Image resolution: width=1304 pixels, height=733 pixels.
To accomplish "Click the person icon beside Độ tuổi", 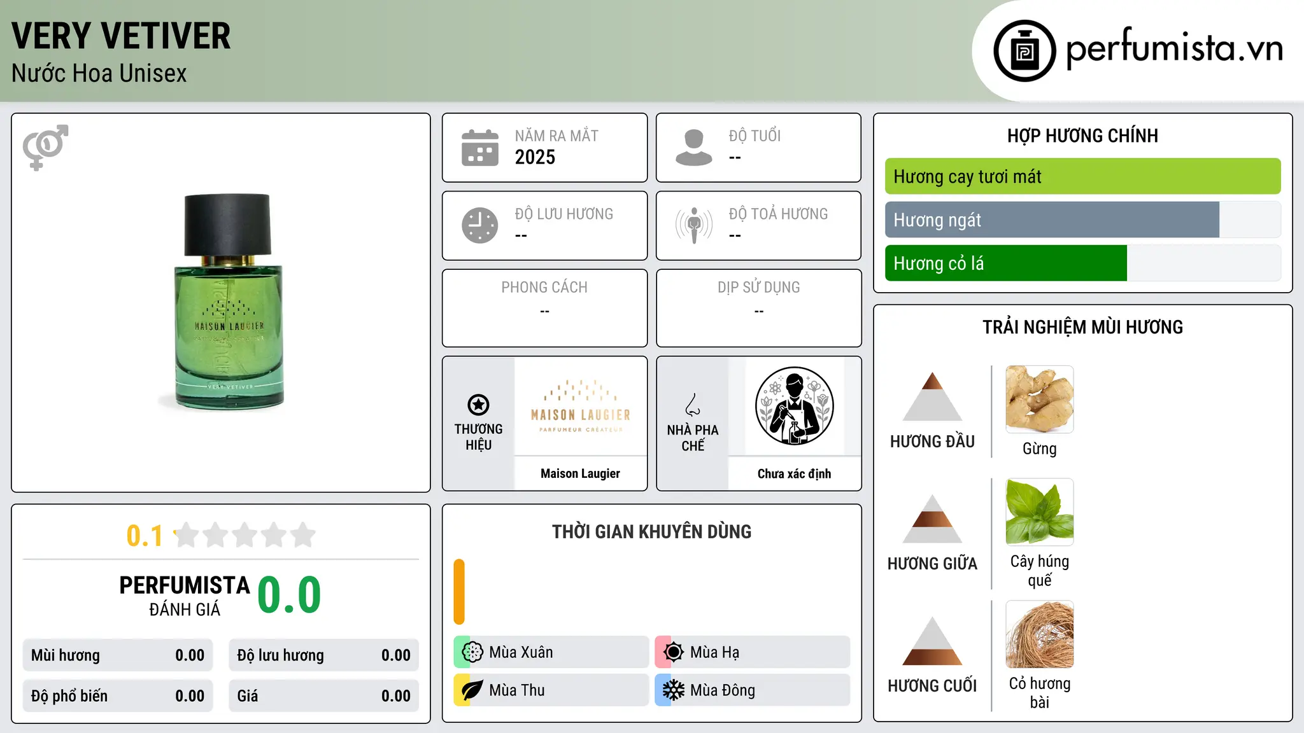I will [693, 148].
